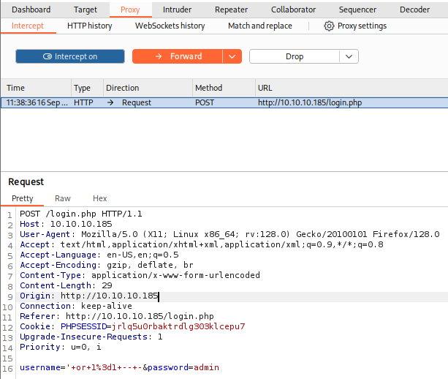The width and height of the screenshot is (448, 379).
Task: Forward the intercepted request
Action: 177,56
